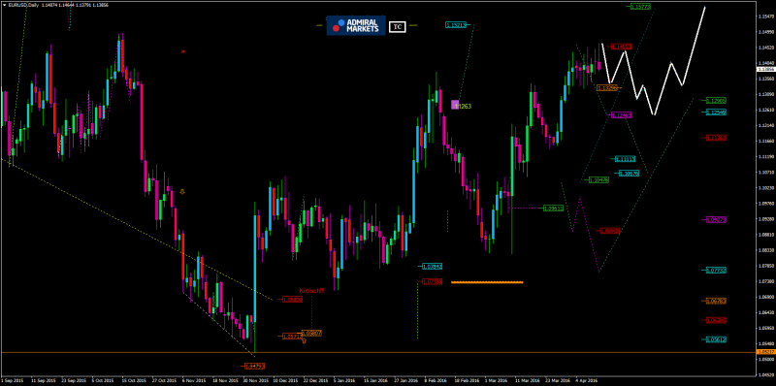Select the thick orange dotted level line

pyautogui.click(x=487, y=282)
